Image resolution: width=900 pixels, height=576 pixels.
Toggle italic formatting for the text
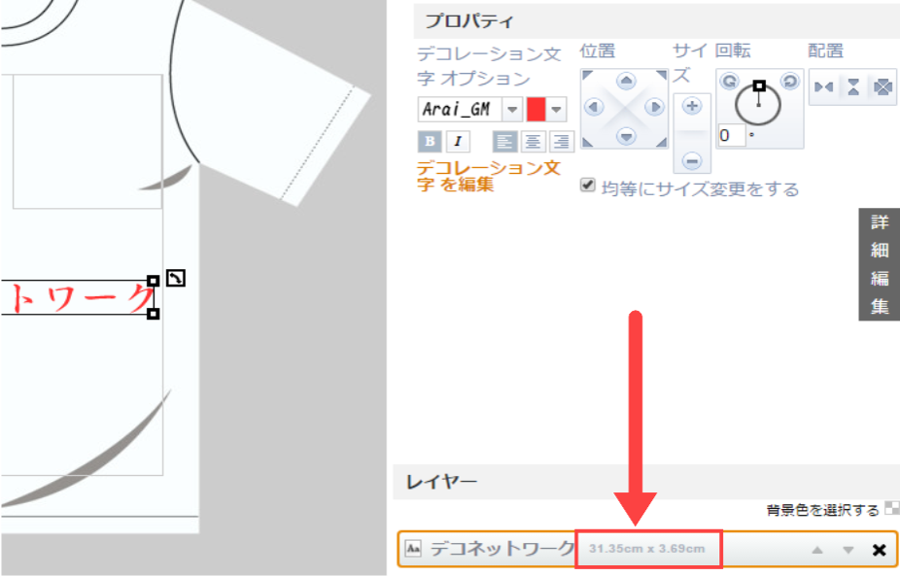[458, 142]
